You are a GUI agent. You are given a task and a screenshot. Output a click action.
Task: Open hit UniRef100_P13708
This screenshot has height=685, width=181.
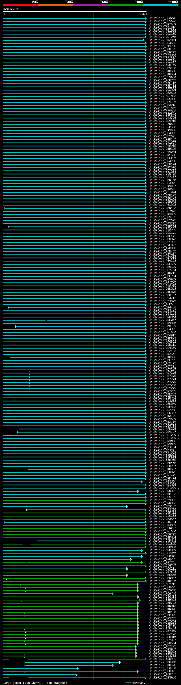click(x=162, y=46)
